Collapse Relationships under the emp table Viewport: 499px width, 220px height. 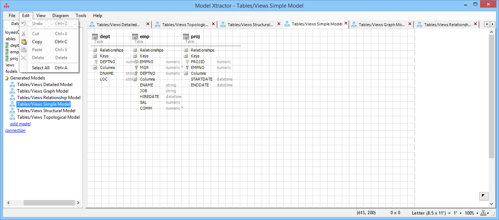pos(135,50)
